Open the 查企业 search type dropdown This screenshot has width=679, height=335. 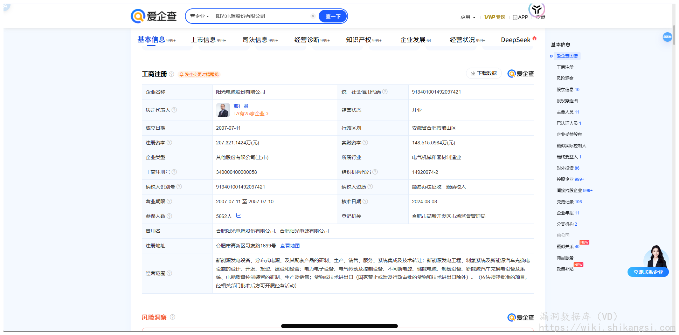[199, 16]
